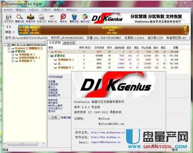The image size is (193, 153).
Task: Click the 文件系统 column header
Action: [x=99, y=48]
